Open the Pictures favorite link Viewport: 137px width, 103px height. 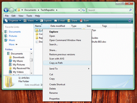(13, 36)
